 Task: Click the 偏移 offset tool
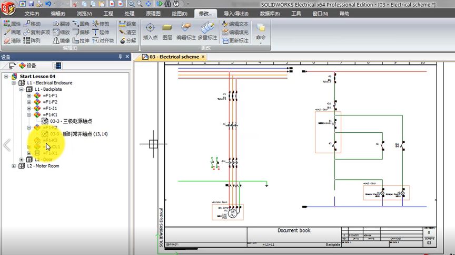81,32
